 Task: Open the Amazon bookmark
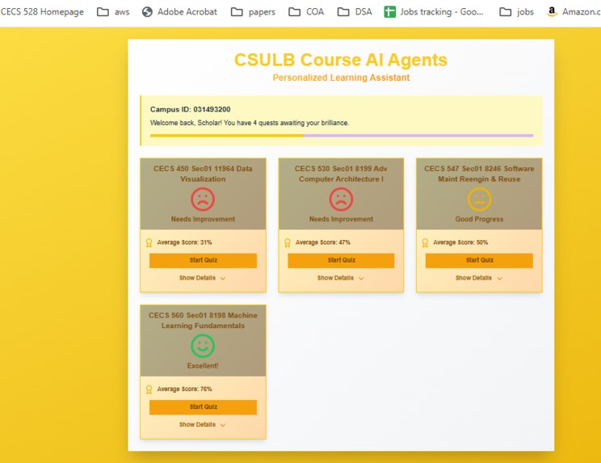[x=574, y=12]
